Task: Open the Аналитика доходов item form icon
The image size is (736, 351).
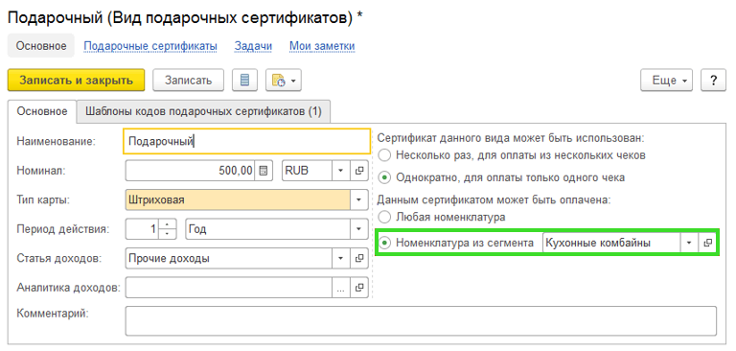Action: (359, 288)
